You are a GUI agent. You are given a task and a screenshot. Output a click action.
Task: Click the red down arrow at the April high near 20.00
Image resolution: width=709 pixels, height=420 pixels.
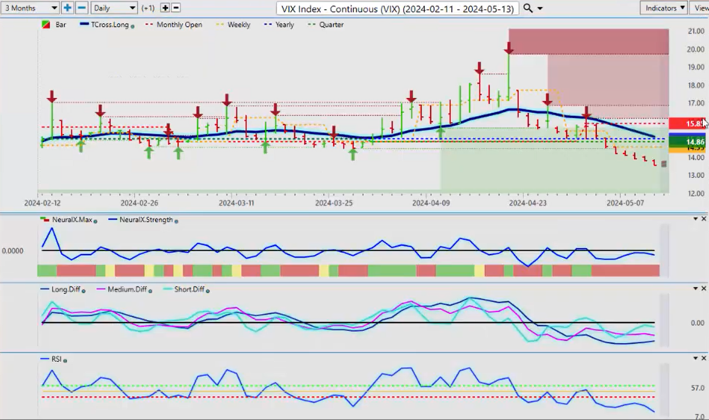tap(509, 48)
